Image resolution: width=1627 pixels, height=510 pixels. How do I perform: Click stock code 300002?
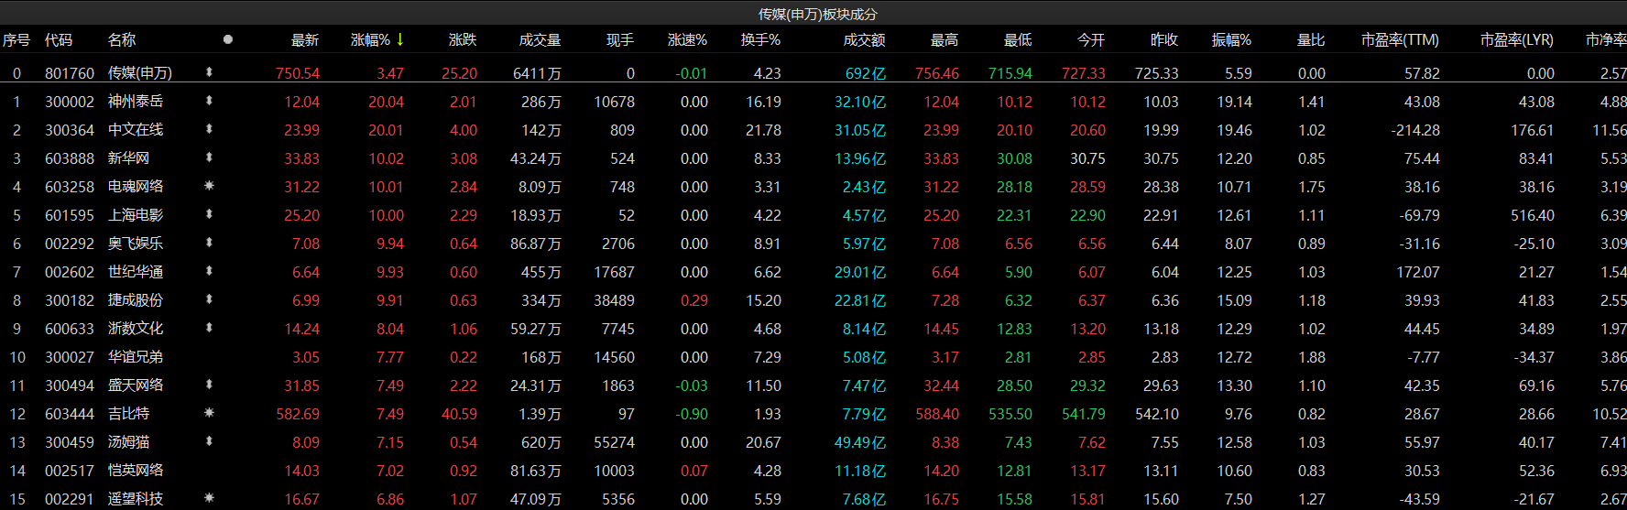(x=70, y=102)
